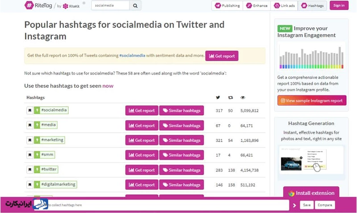Click the hashtag search input field
Image resolution: width=357 pixels, height=213 pixels.
110,5
